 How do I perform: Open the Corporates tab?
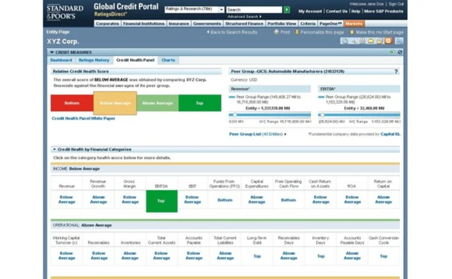107,24
